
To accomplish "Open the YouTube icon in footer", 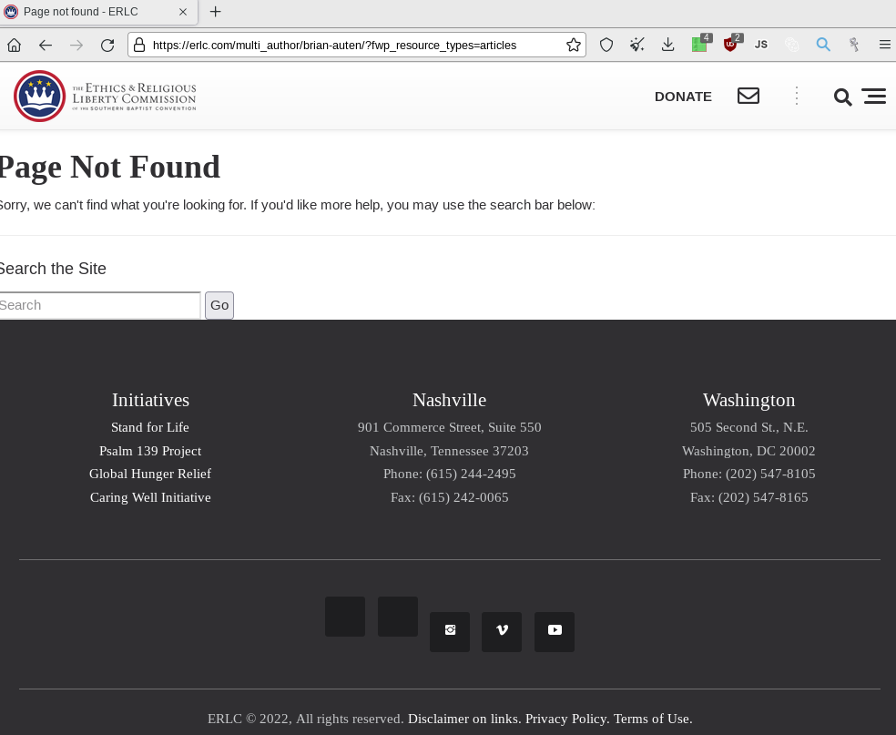I will click(555, 631).
